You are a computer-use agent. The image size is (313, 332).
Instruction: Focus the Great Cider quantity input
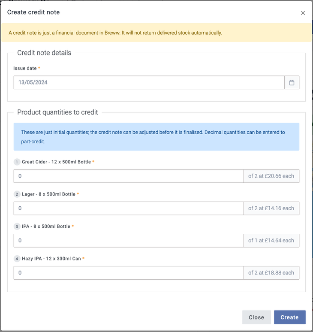tap(129, 176)
